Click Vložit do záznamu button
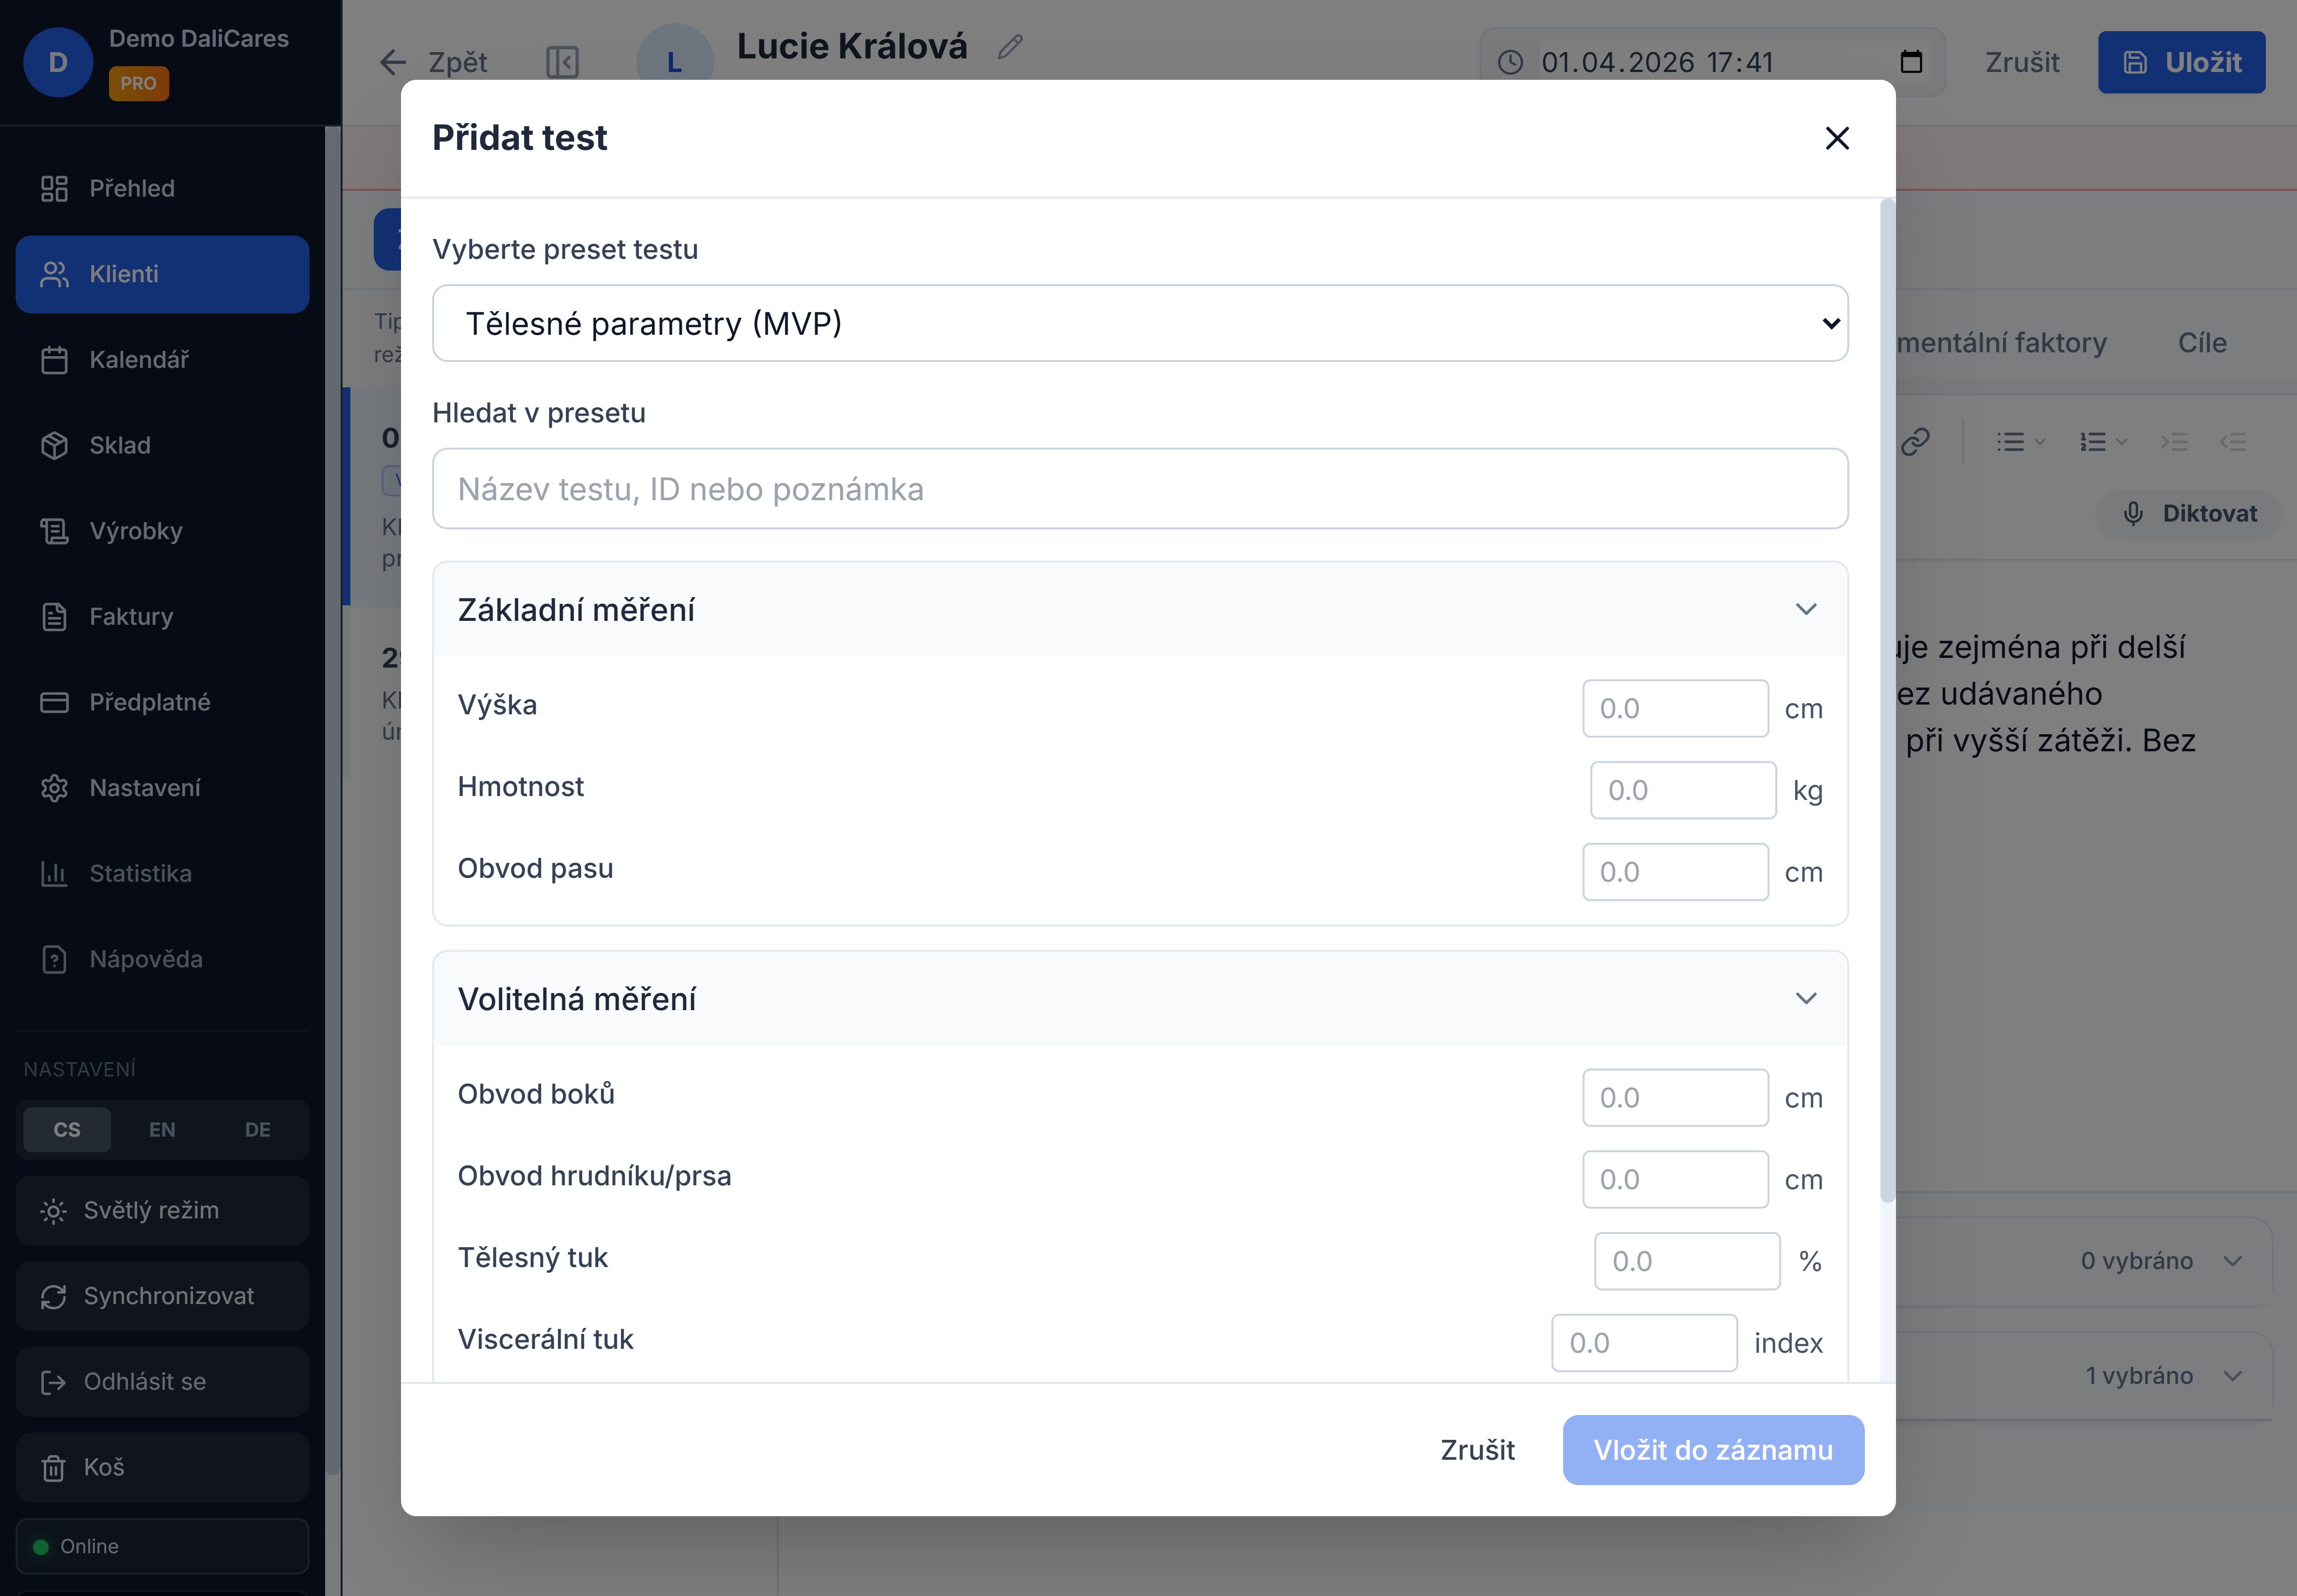 tap(1712, 1450)
